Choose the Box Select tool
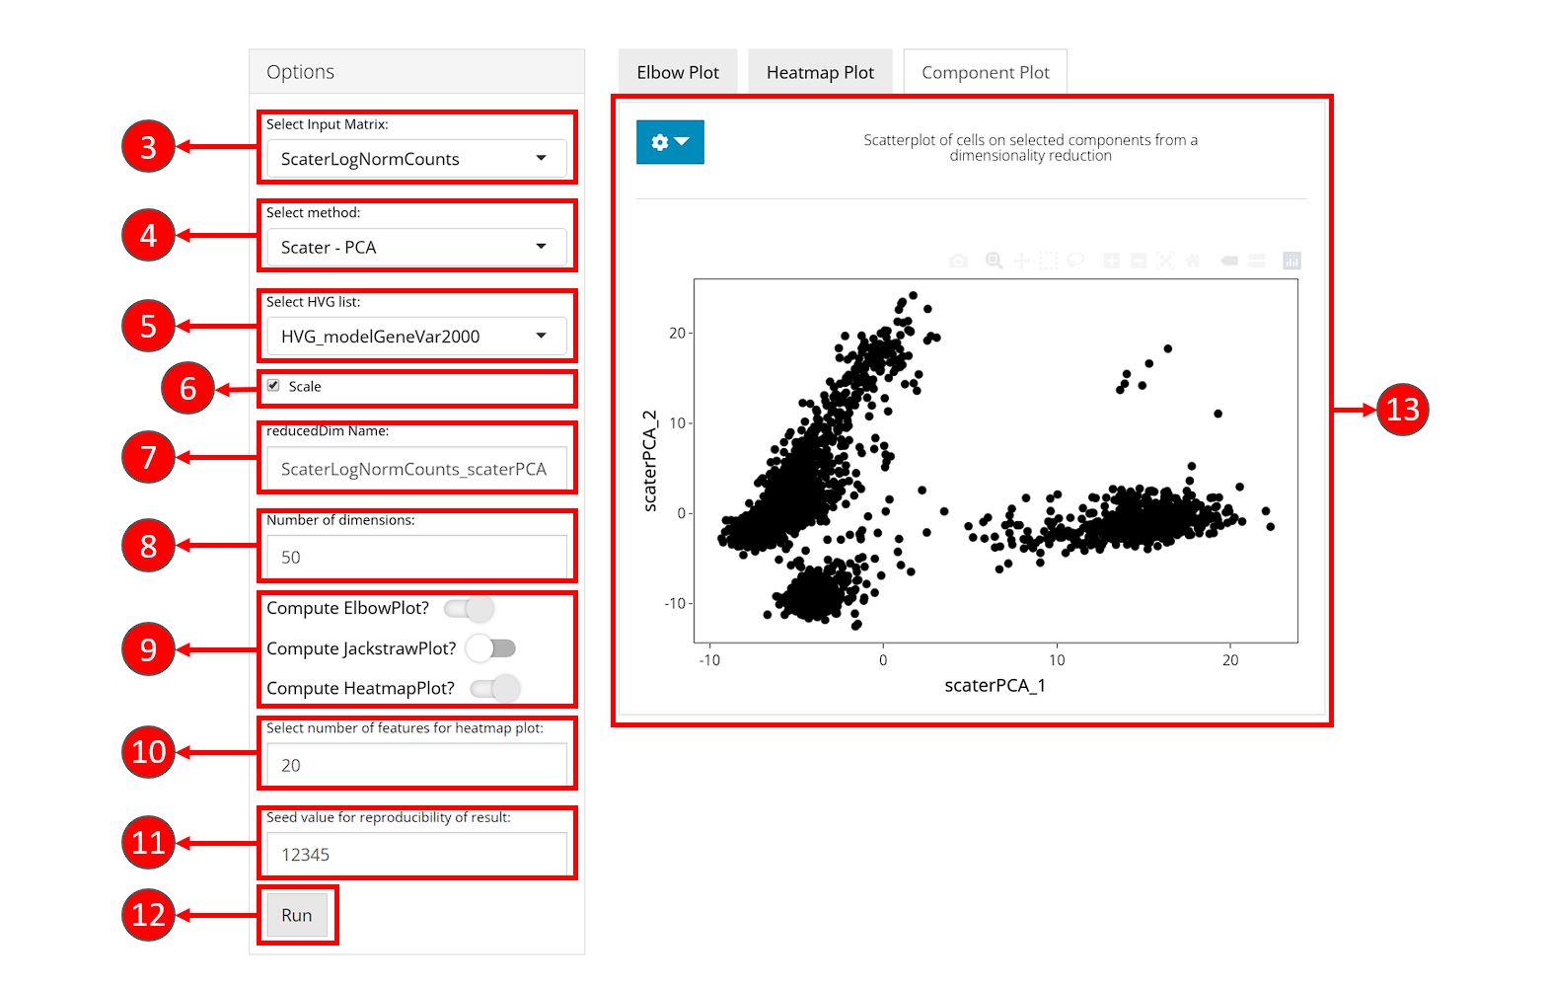This screenshot has width=1549, height=986. pyautogui.click(x=1049, y=261)
